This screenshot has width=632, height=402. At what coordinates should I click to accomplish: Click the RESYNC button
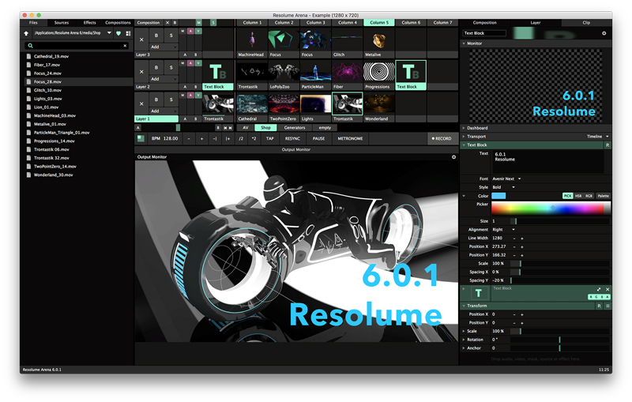pos(292,138)
